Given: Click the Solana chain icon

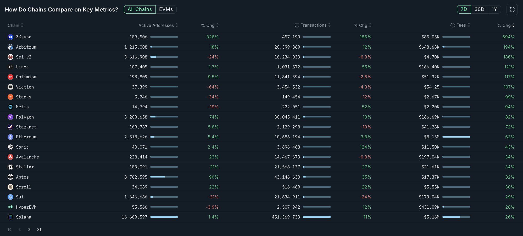Looking at the screenshot, I should coord(10,217).
